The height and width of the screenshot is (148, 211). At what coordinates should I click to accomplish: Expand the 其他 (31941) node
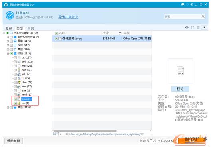click(x=8, y=107)
